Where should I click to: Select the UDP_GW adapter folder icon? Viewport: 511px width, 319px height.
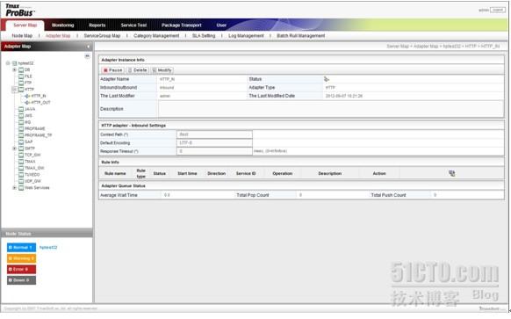coord(21,181)
